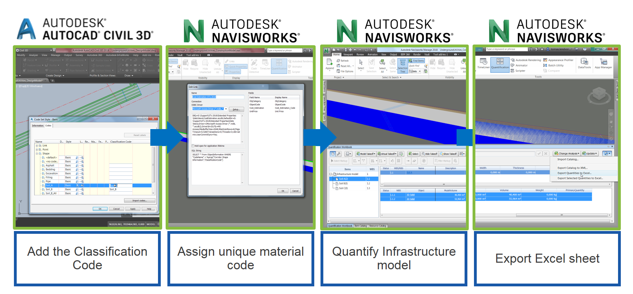Switch to the Information tab in Code Set Style
Viewport: 633px width, 294px height.
point(38,126)
